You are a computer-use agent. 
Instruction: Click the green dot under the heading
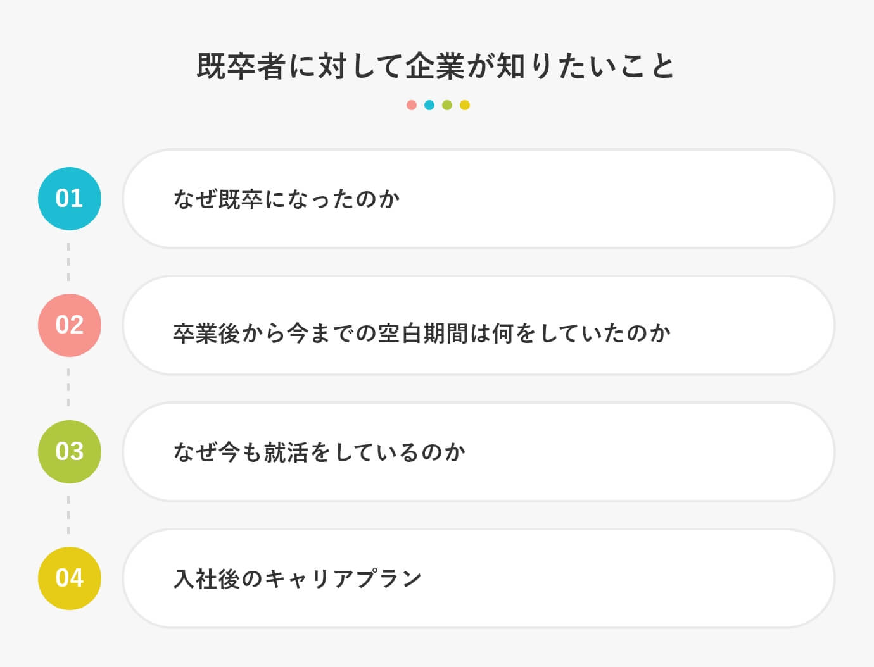pyautogui.click(x=447, y=105)
